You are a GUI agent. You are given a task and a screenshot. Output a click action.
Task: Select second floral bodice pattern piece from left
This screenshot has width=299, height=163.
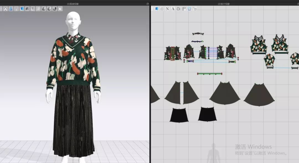189,51
